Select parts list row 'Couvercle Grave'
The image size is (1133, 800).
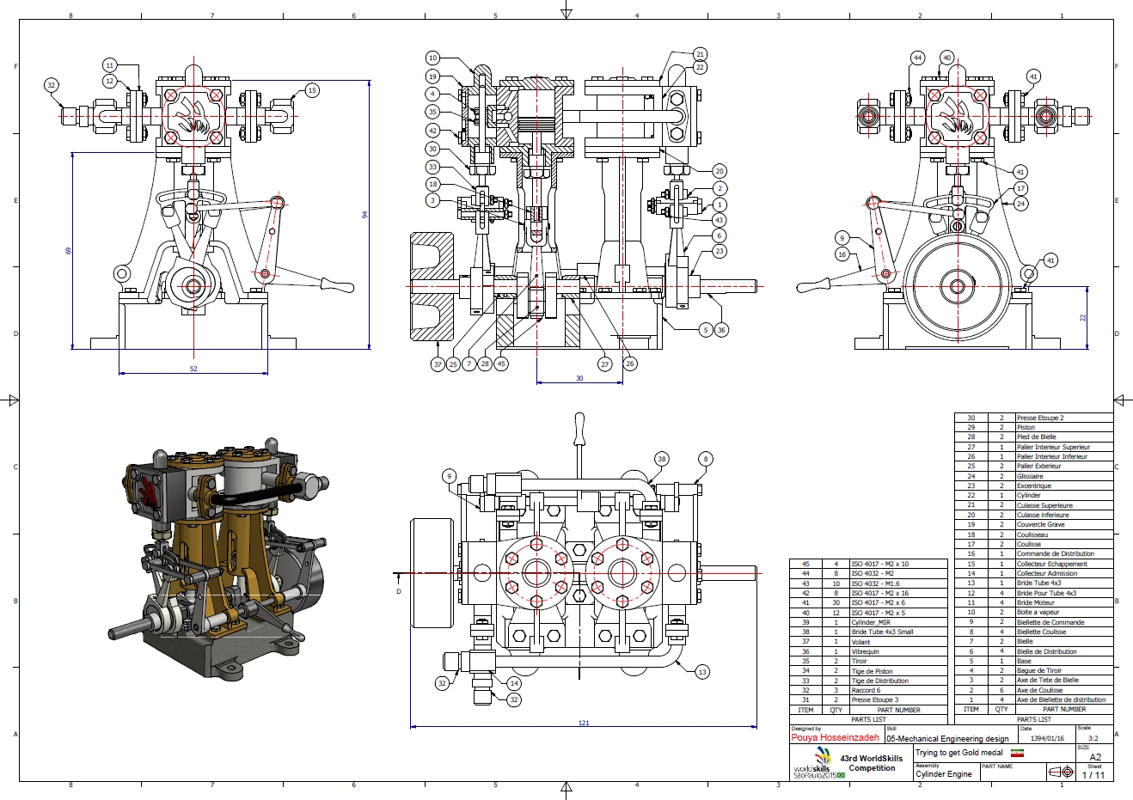click(x=1034, y=524)
